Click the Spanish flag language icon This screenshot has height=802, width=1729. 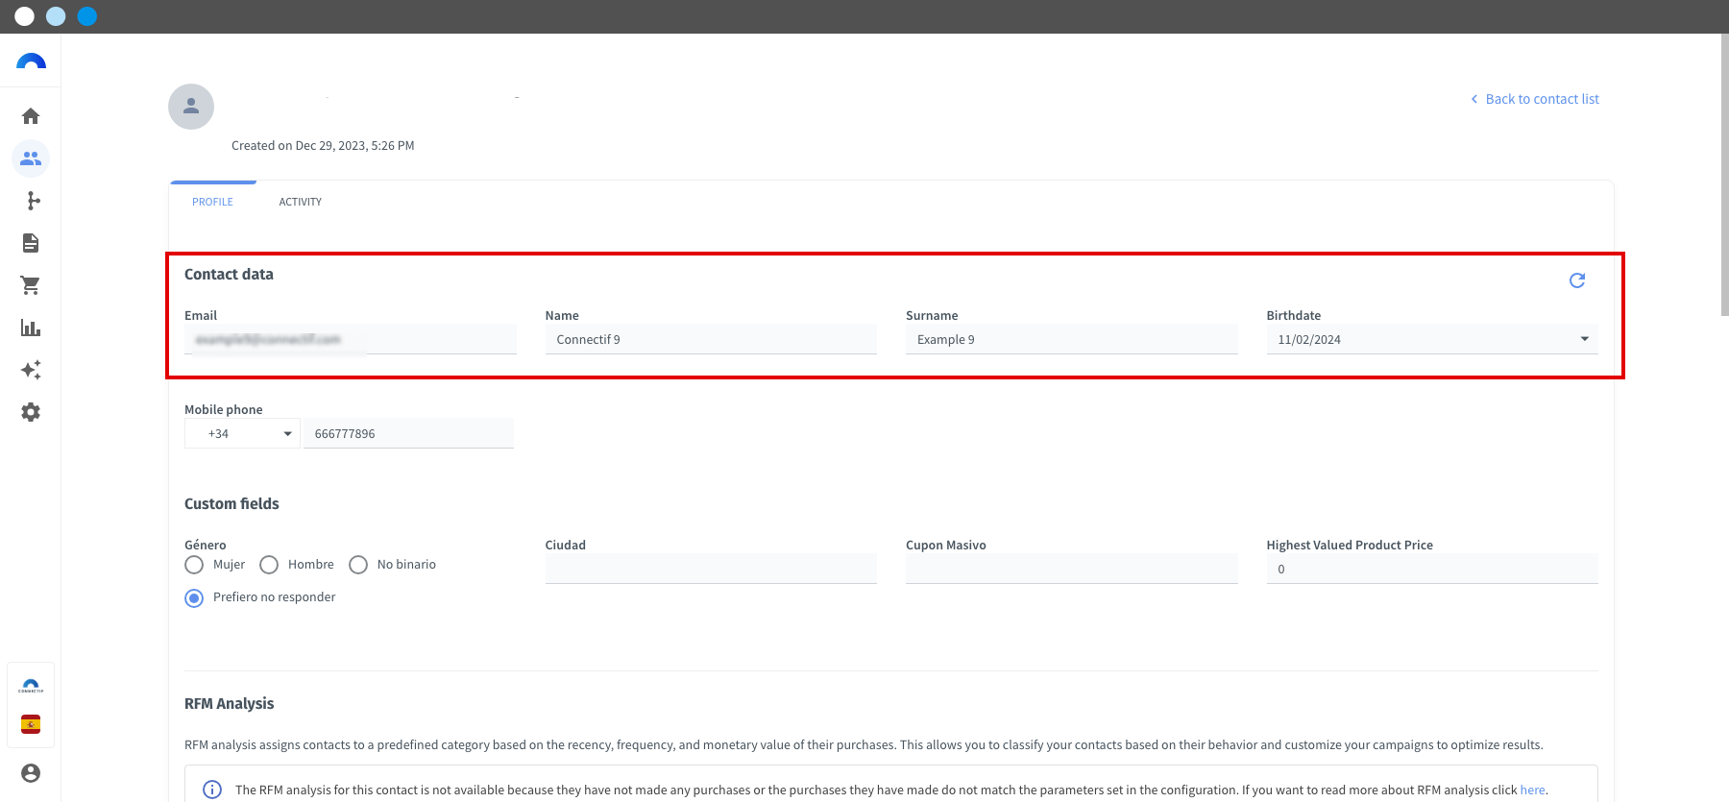tap(31, 724)
